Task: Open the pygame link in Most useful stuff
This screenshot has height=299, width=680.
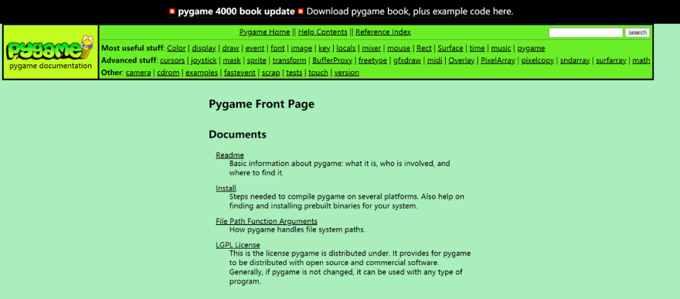Action: pos(531,48)
